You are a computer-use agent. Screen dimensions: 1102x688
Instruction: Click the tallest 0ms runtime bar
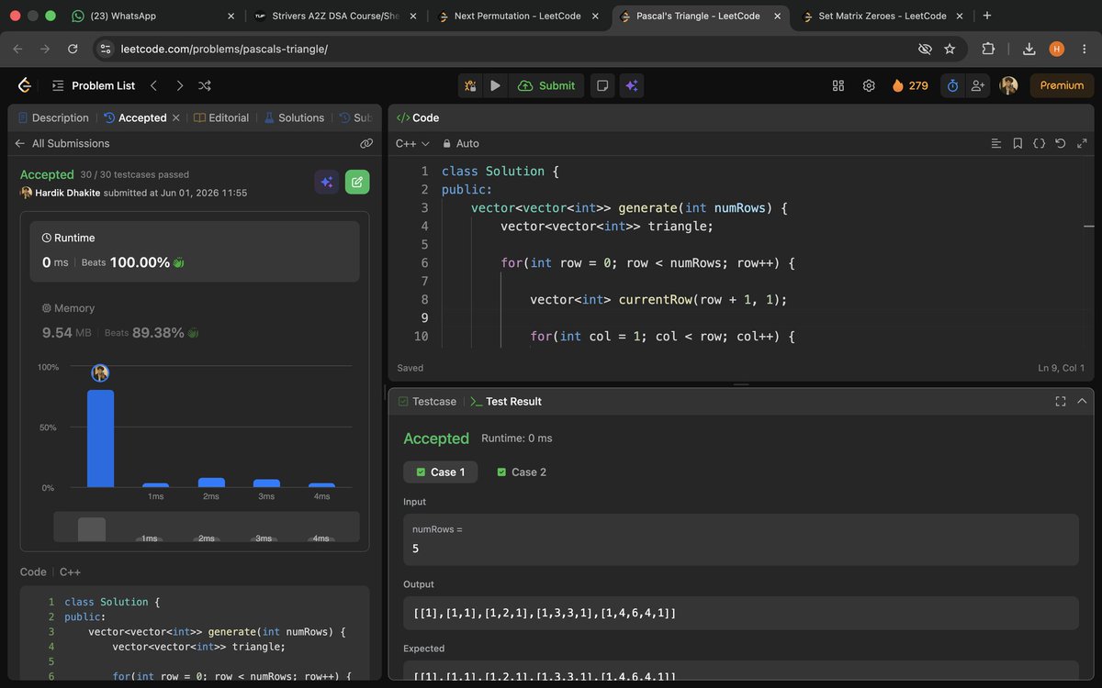click(x=101, y=438)
